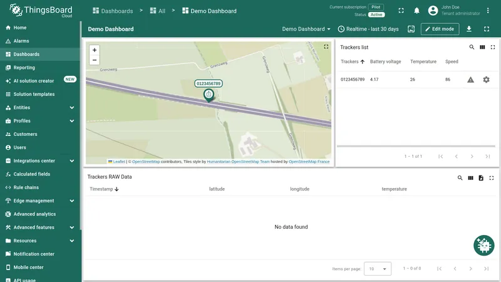
Task: Open the Home menu item
Action: 40,28
